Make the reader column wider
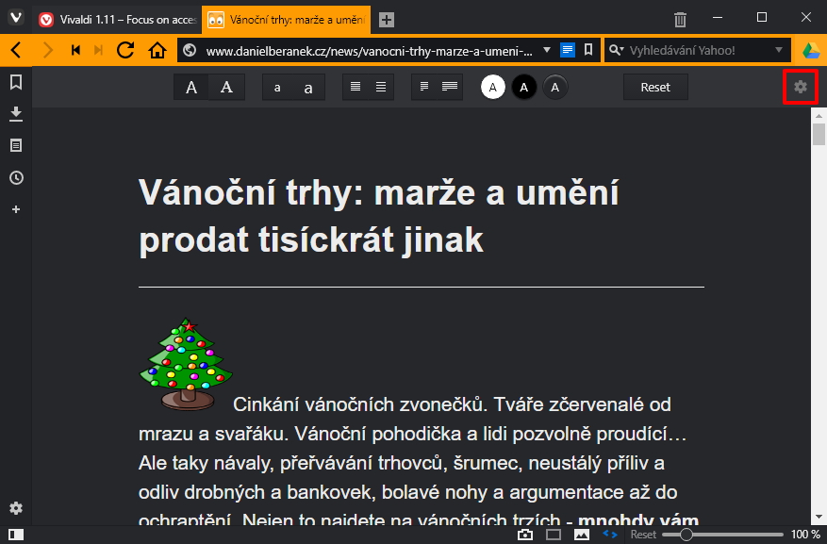 pos(450,87)
